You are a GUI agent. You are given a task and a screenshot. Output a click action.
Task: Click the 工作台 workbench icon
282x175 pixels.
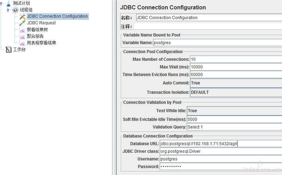tap(8, 50)
